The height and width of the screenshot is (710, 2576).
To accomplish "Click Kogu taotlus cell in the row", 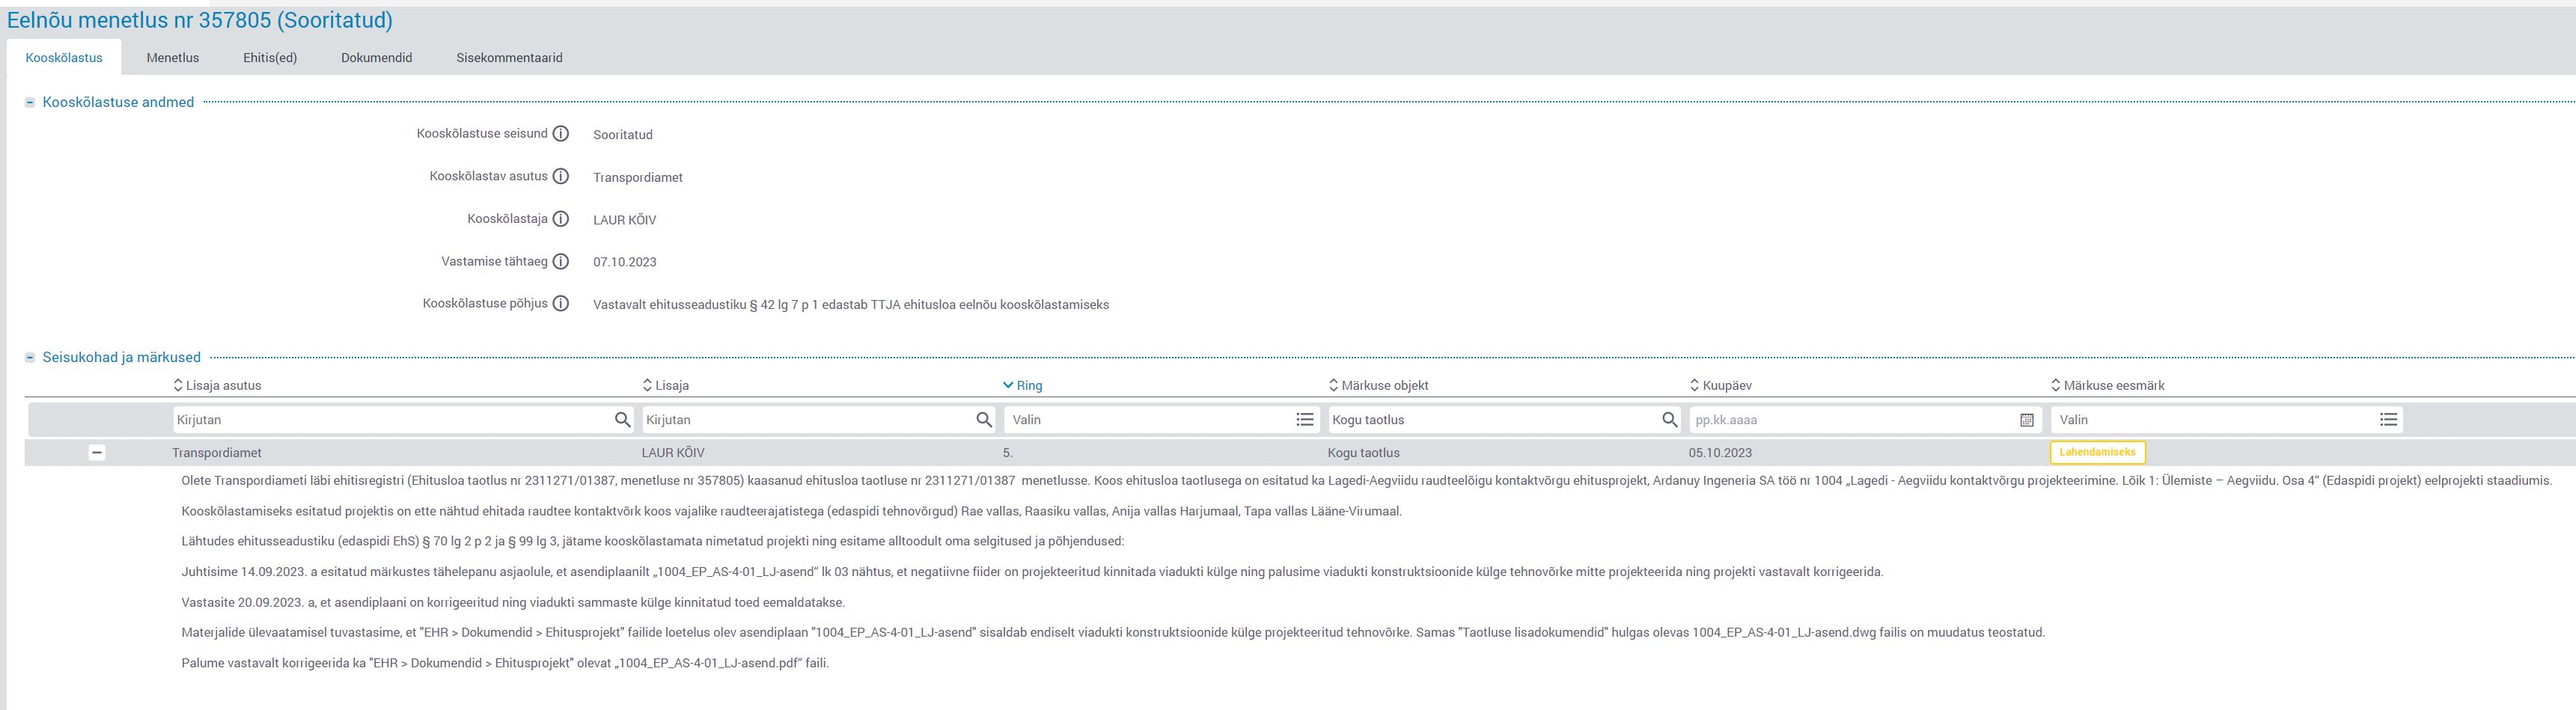I will (x=1364, y=453).
